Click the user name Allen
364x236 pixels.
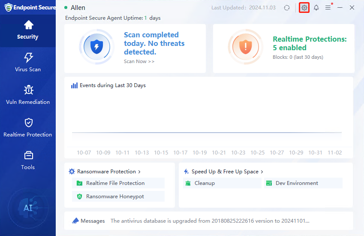(78, 8)
